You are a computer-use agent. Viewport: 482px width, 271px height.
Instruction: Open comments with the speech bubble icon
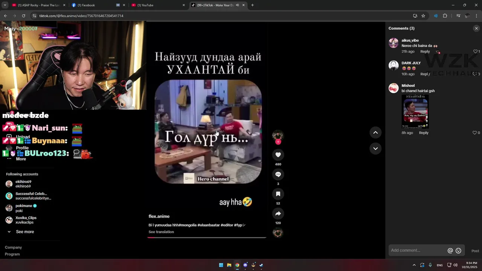[278, 174]
